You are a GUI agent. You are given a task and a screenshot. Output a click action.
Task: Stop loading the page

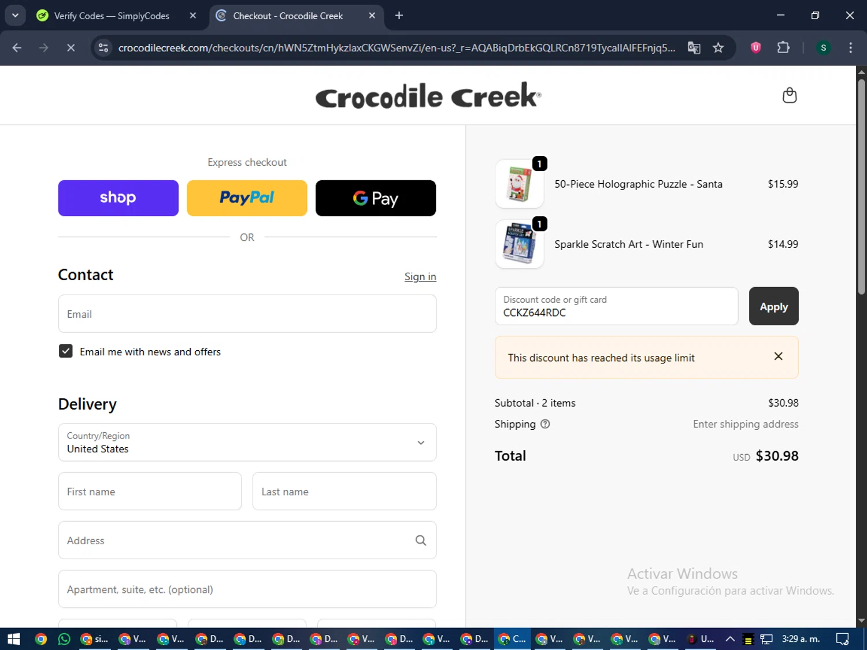(x=71, y=48)
